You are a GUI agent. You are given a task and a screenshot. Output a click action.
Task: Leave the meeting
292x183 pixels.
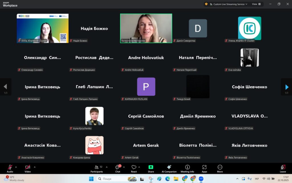click(283, 168)
